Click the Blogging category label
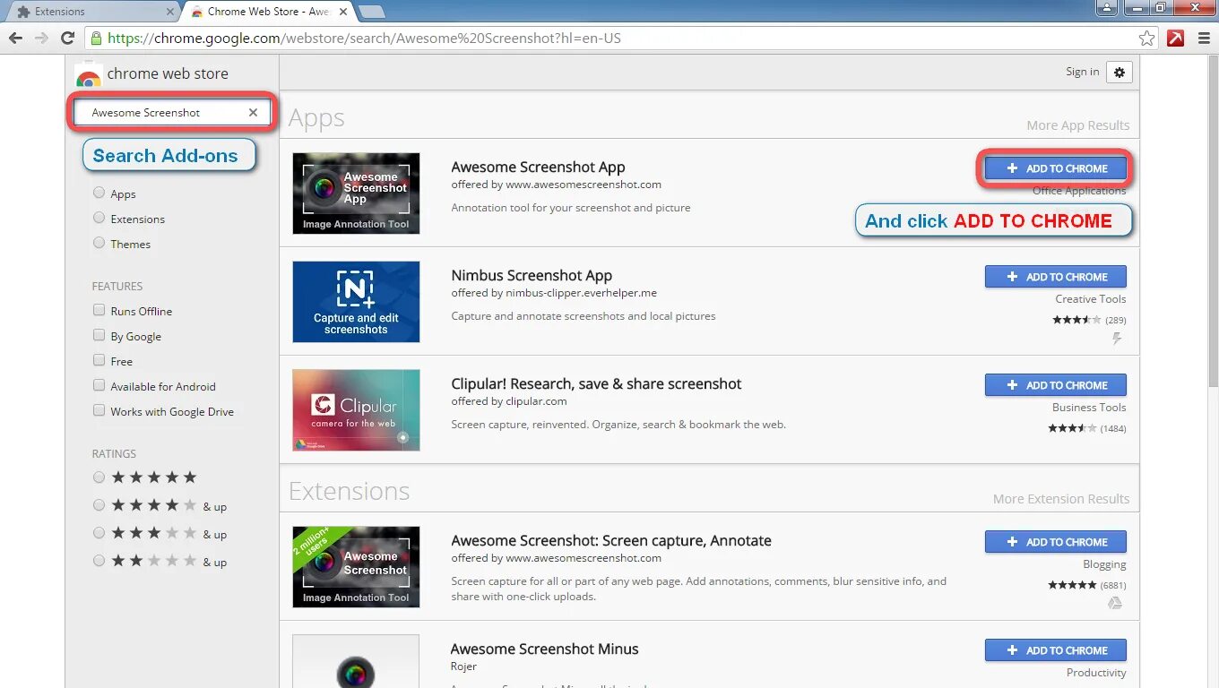1219x688 pixels. pyautogui.click(x=1104, y=564)
